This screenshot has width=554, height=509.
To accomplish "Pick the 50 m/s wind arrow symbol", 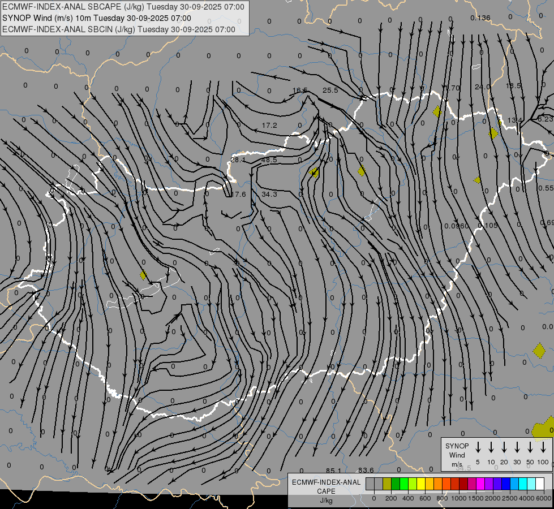I will [x=530, y=447].
